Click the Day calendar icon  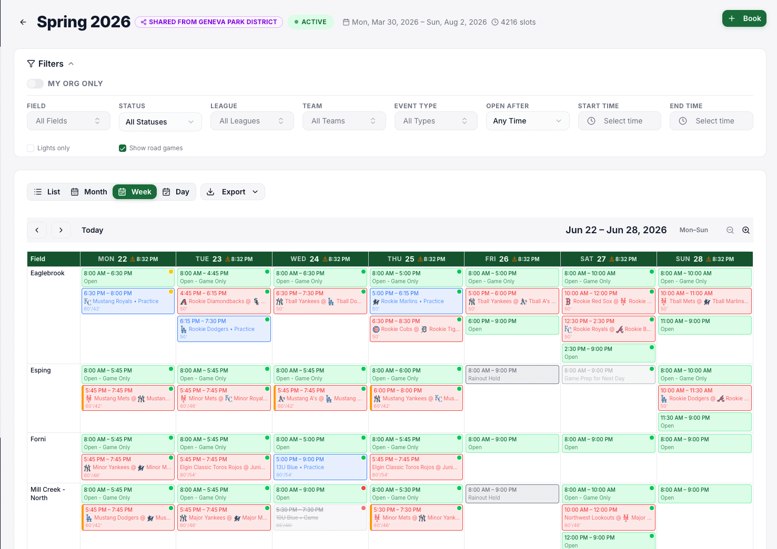pyautogui.click(x=166, y=192)
